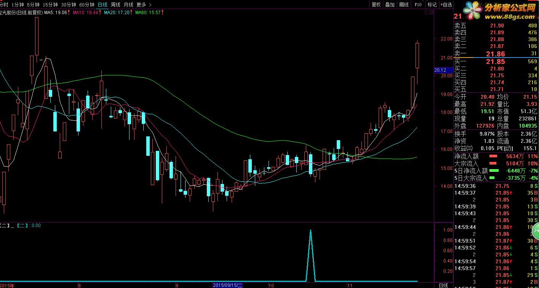Click the 今开 20.40 value

point(487,97)
